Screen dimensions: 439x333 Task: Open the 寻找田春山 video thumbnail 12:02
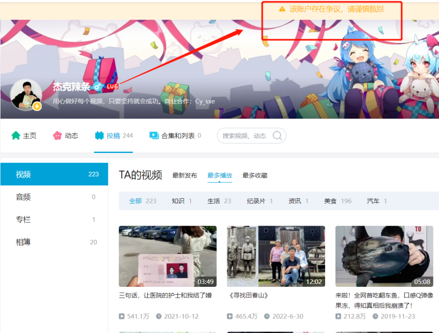(276, 256)
